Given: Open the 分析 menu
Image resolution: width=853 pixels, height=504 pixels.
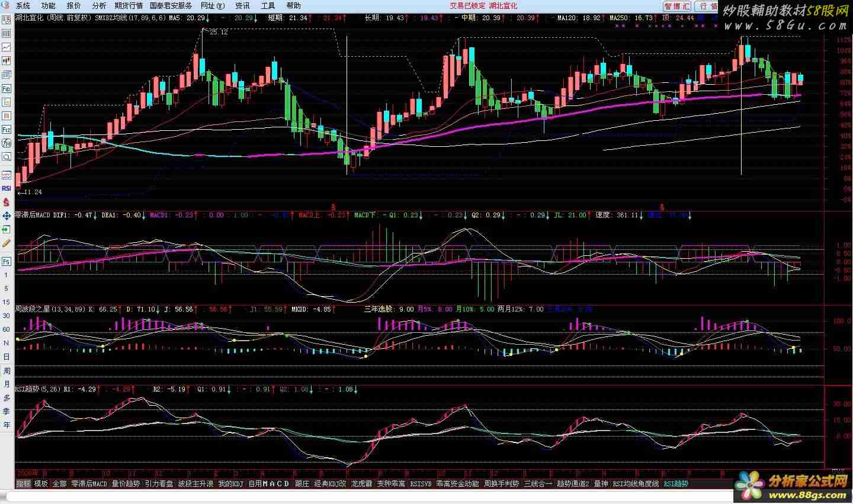Looking at the screenshot, I should coord(99,6).
